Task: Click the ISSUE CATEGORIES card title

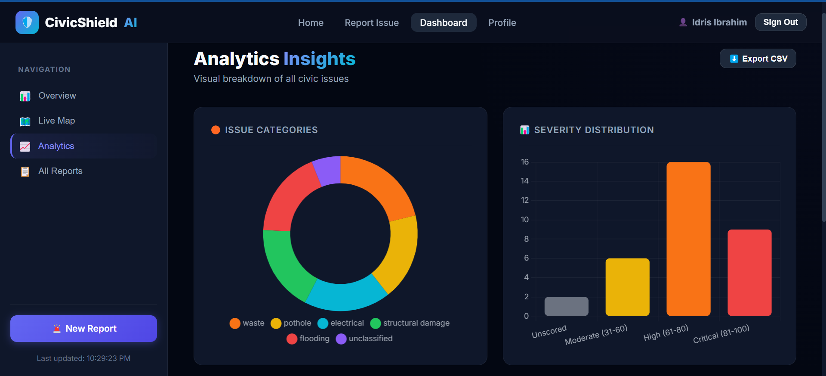Action: [271, 130]
